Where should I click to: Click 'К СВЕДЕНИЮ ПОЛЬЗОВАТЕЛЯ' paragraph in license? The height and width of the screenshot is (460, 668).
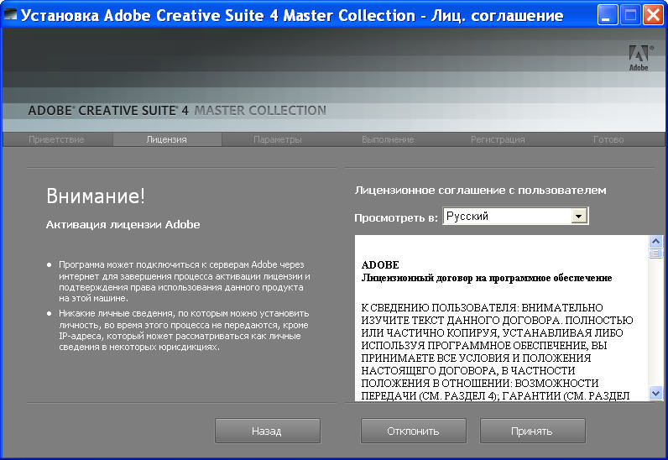497,352
